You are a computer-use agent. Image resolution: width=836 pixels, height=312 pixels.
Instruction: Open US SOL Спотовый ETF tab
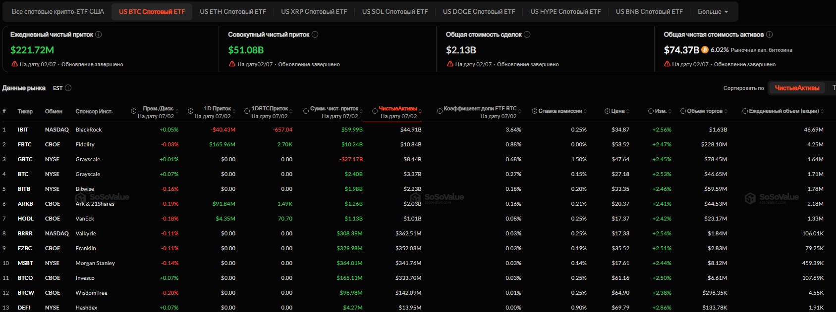pos(395,12)
